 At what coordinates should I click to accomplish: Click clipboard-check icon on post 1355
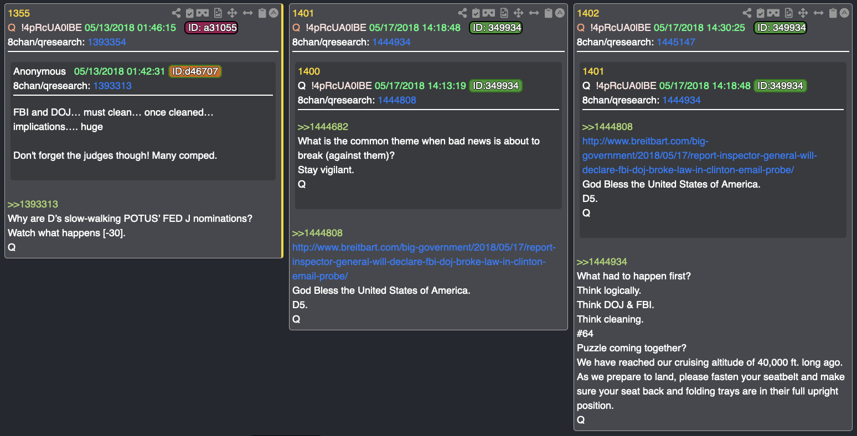(190, 13)
